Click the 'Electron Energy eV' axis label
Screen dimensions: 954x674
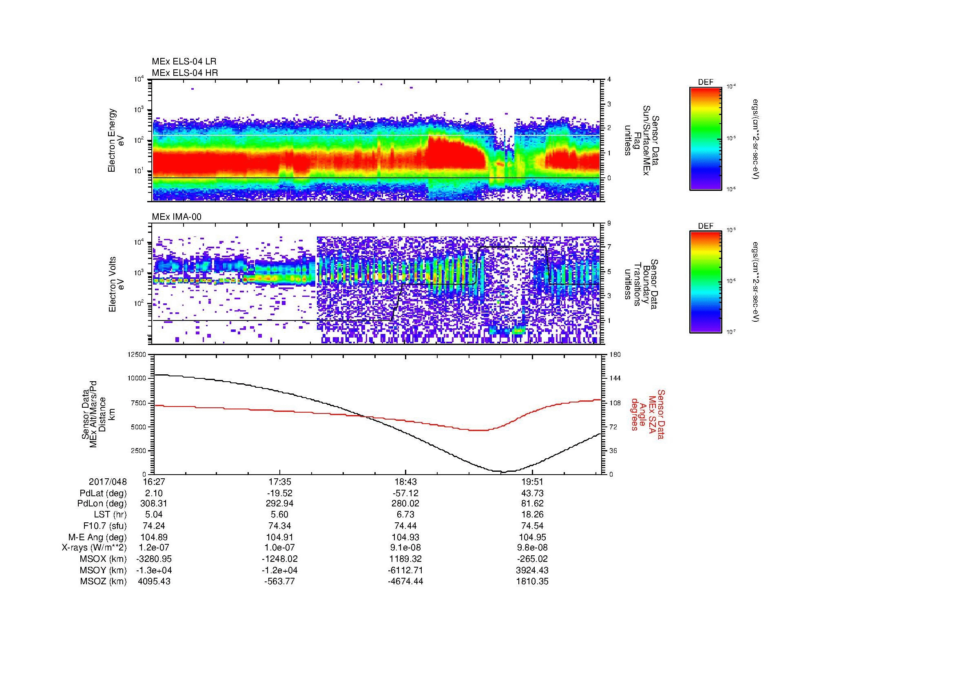click(x=116, y=140)
